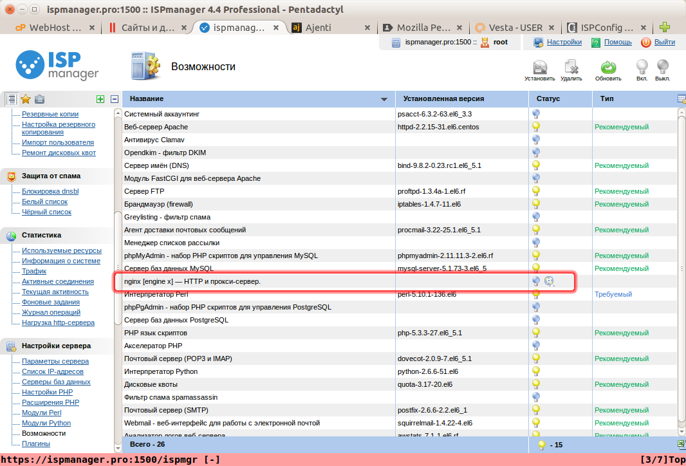686x466 pixels.
Task: Select the star (favorites) sidebar icon
Action: click(x=25, y=99)
